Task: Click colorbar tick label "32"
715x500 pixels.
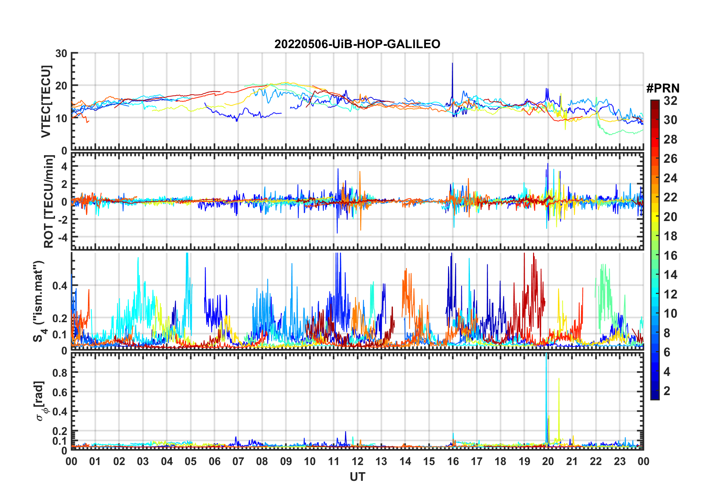Action: click(x=670, y=100)
